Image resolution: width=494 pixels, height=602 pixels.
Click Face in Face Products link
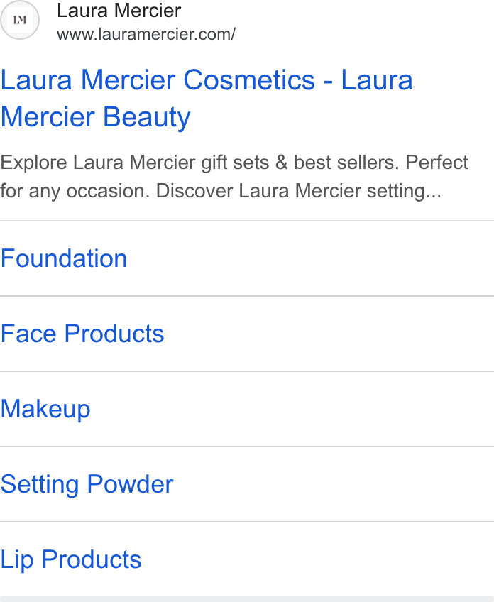pyautogui.click(x=28, y=334)
